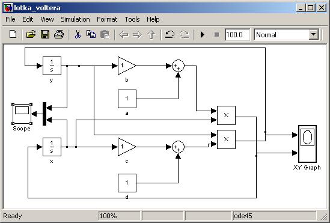This screenshot has height=223, width=330.
Task: Open the Simulation menu
Action: point(75,19)
